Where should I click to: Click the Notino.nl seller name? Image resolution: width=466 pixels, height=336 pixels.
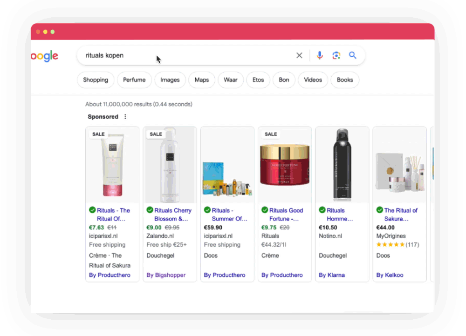[x=330, y=236]
